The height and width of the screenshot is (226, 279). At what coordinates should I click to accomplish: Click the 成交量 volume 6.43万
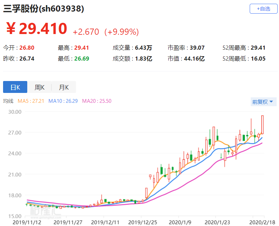[x=143, y=48]
